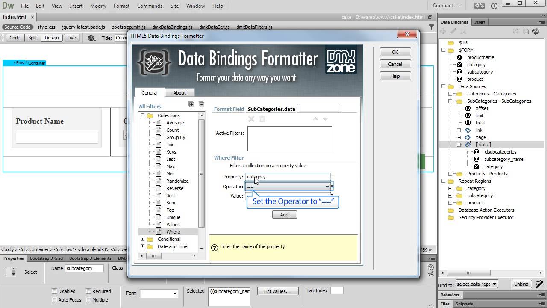This screenshot has width=547, height=308.
Task: Click Help in the formatter dialog
Action: (x=395, y=76)
